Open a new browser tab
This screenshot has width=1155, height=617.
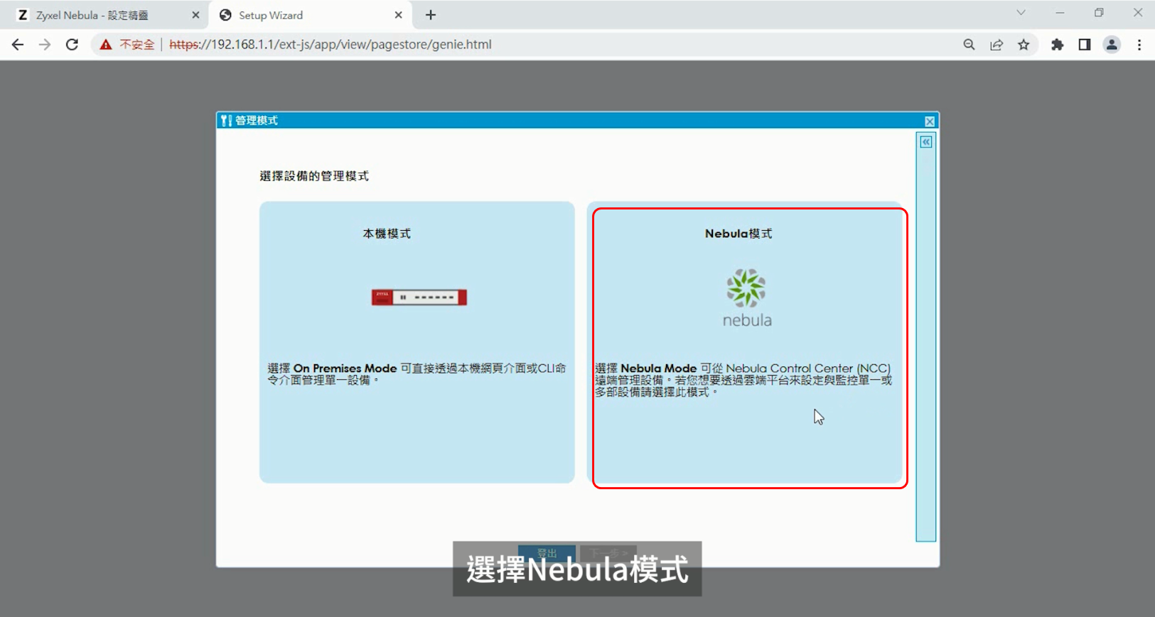[x=431, y=15]
